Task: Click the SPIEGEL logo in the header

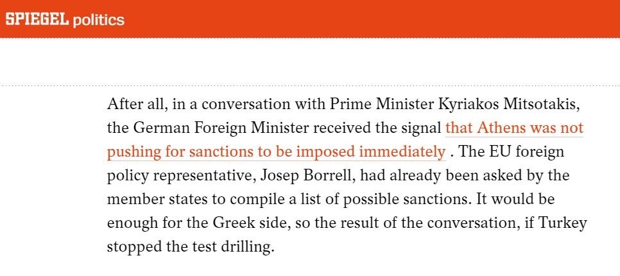Action: [37, 19]
